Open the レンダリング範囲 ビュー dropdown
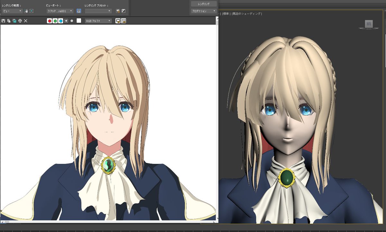Viewport: 386px width, 232px height. tap(12, 11)
